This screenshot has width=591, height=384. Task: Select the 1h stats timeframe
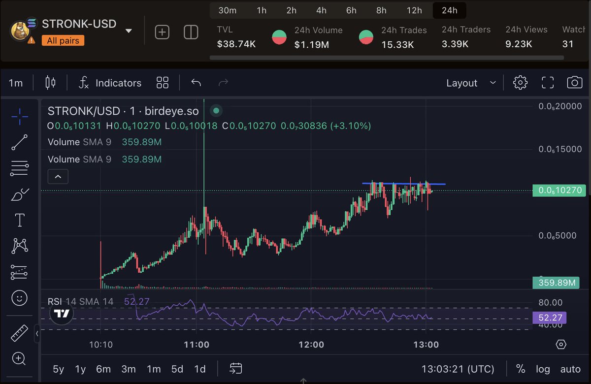[x=262, y=10]
